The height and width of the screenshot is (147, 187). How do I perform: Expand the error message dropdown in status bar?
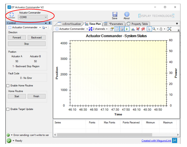coord(12,135)
